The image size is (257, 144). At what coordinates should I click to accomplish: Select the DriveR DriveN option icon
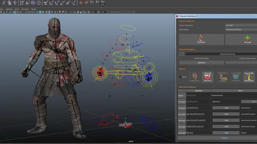(207, 77)
